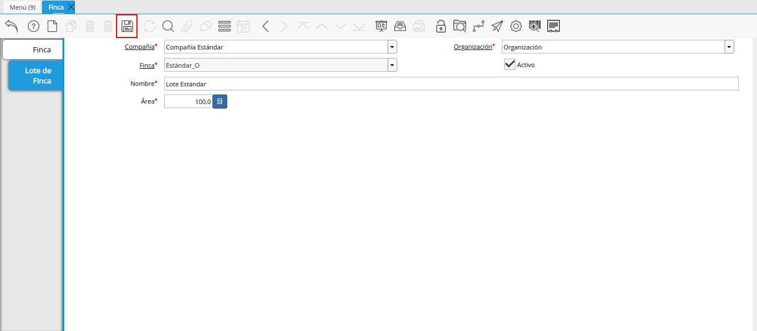The width and height of the screenshot is (757, 331).
Task: Click the attachment paperclip icon
Action: tap(187, 26)
